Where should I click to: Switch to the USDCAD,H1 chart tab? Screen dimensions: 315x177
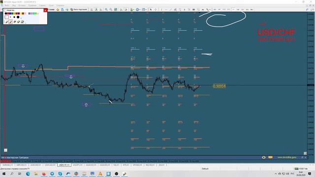coord(50,165)
